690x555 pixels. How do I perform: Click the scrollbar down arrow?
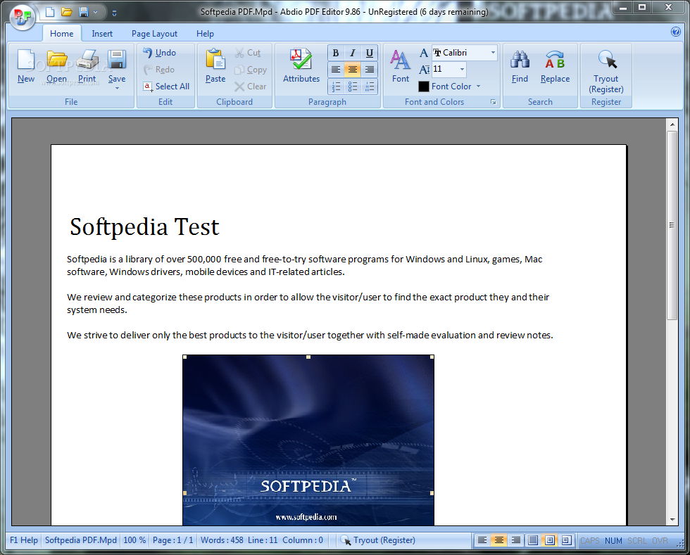click(x=672, y=519)
